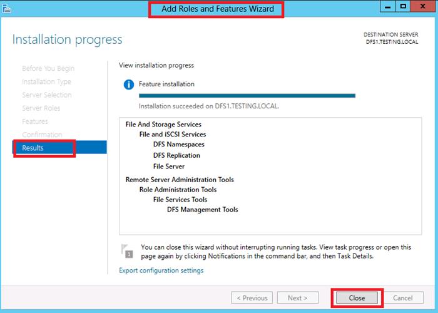Select the Confirmation step
Viewport: 438px width, 313px height.
pyautogui.click(x=42, y=135)
